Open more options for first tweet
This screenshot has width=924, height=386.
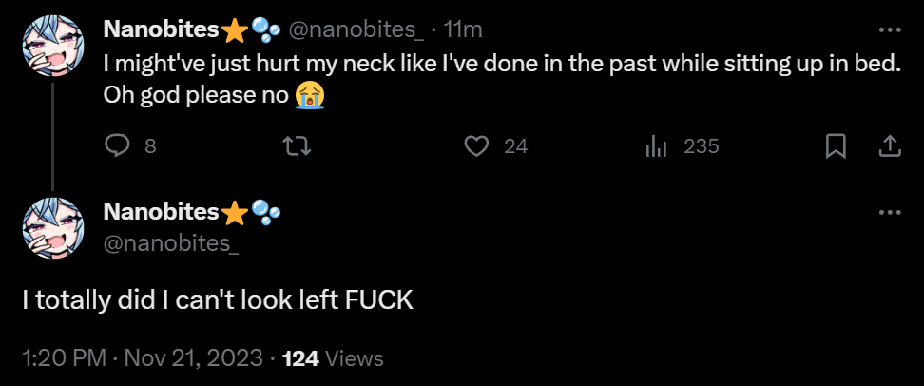tap(889, 29)
